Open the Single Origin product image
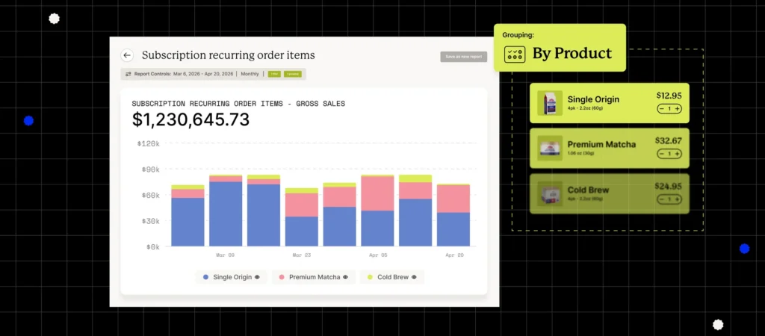 550,103
